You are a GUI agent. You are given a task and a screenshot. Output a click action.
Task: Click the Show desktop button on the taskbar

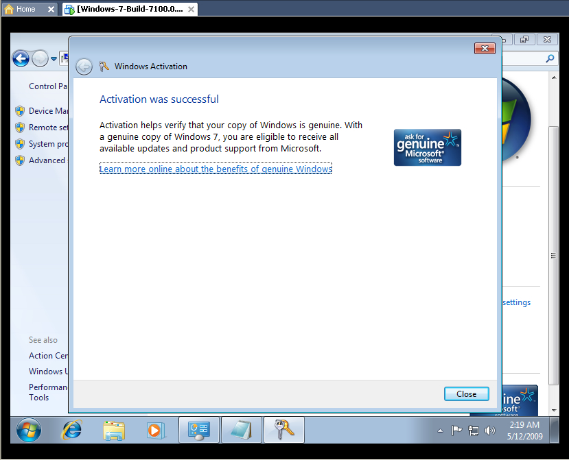554,431
